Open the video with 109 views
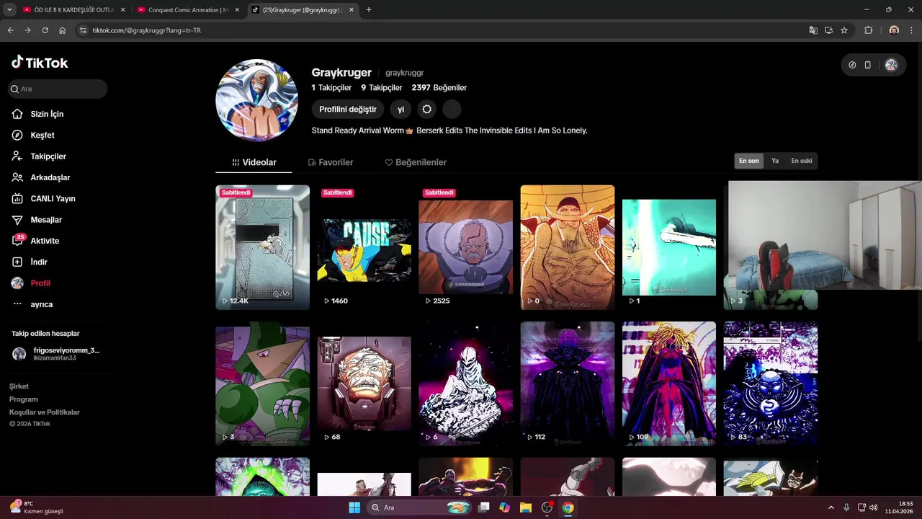This screenshot has height=519, width=922. point(669,383)
